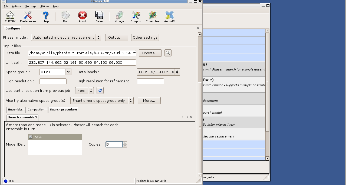The height and width of the screenshot is (185, 346).
Task: Open the Data labels dropdown
Action: 158,72
